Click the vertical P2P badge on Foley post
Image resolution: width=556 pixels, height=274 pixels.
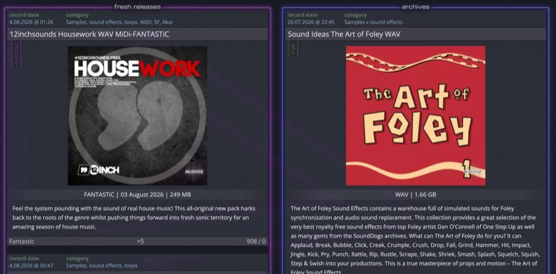tap(293, 49)
